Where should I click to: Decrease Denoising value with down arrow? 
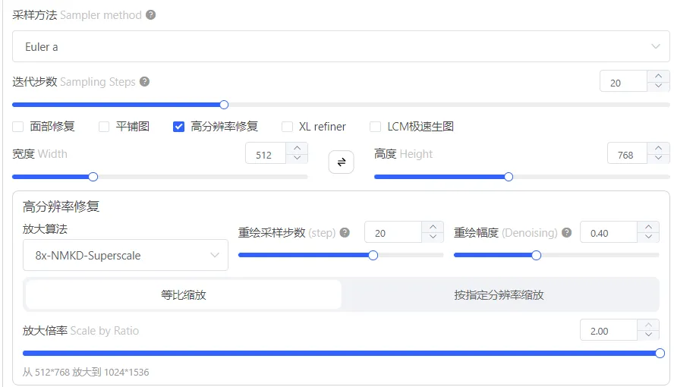click(649, 237)
